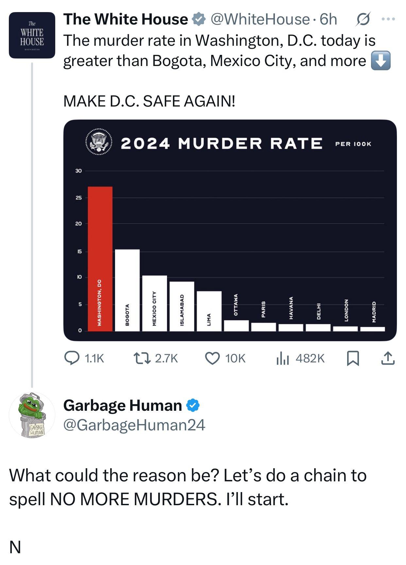Viewport: 406px width, 565px height.
Task: Click White House verified badge
Action: coord(198,19)
